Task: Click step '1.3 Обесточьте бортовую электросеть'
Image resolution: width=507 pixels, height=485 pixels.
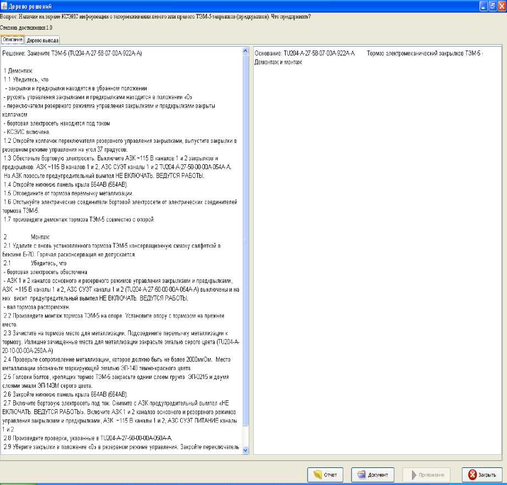Action: click(117, 163)
